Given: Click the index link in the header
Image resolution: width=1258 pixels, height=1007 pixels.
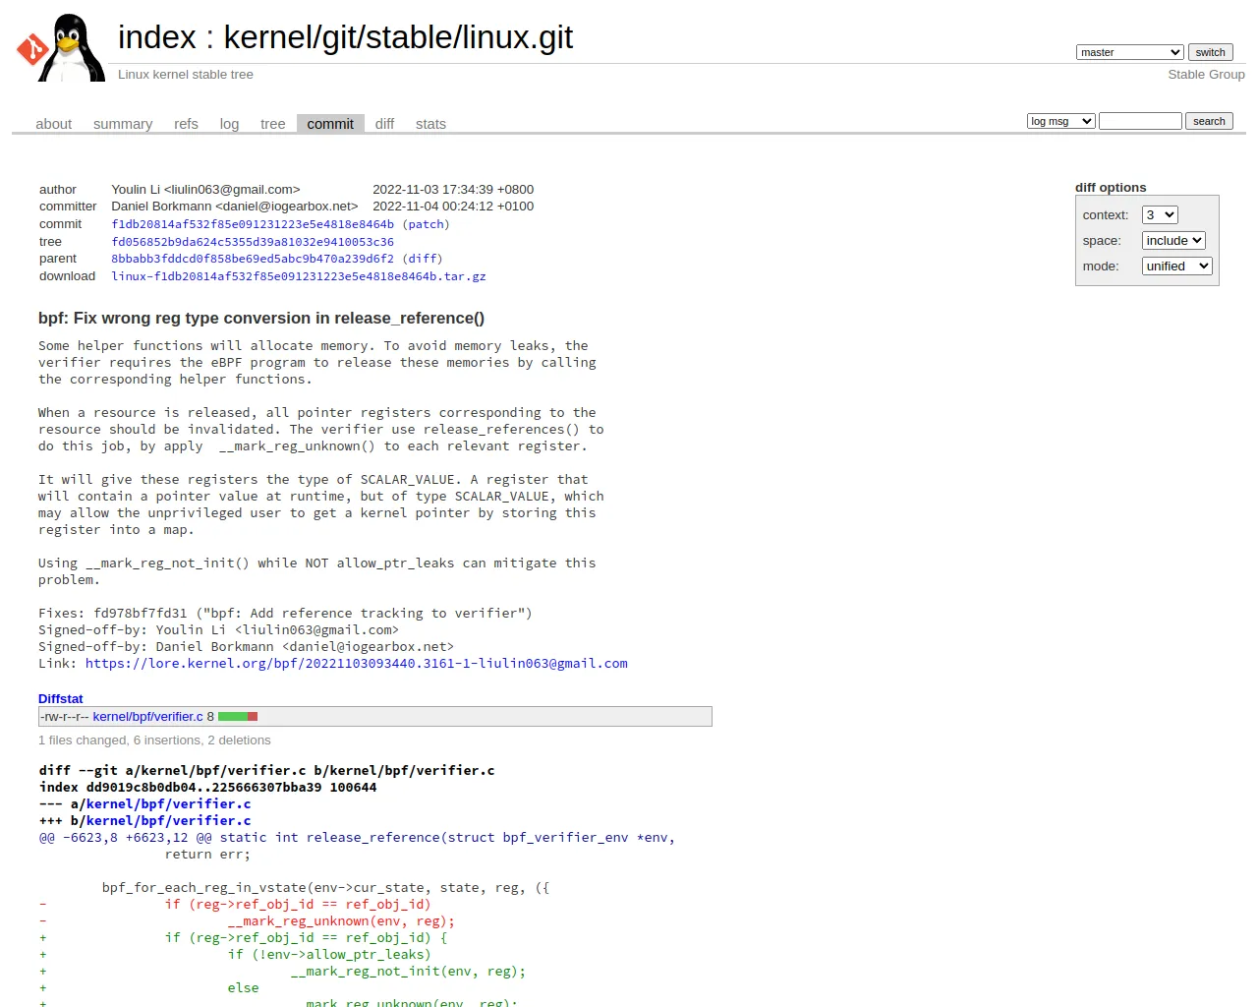Looking at the screenshot, I should point(157,37).
